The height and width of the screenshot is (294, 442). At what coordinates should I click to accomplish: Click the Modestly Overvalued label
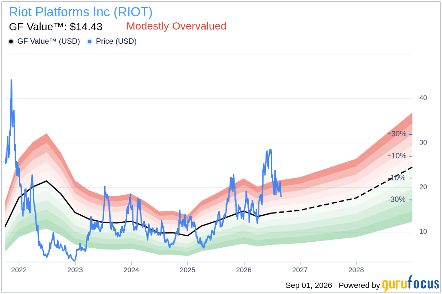177,26
